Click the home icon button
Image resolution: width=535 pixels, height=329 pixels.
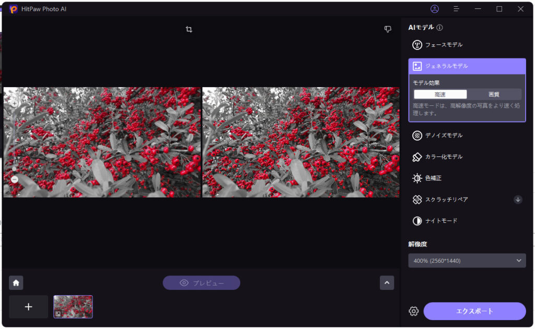pos(16,283)
